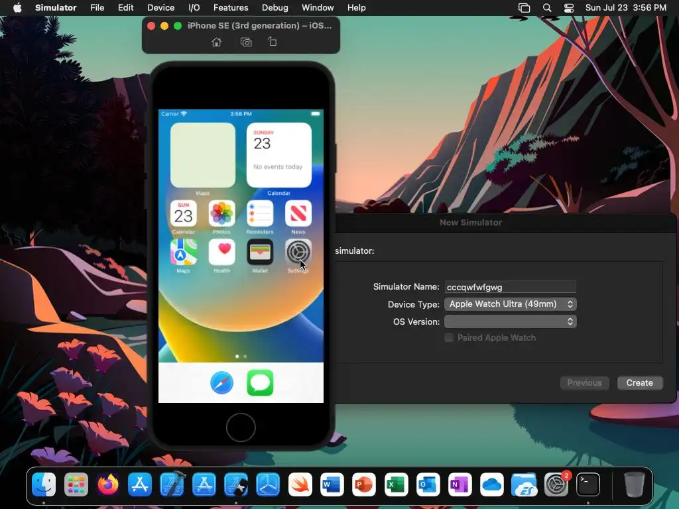The height and width of the screenshot is (509, 679).
Task: Open Launchpad from the Dock
Action: [x=76, y=484]
